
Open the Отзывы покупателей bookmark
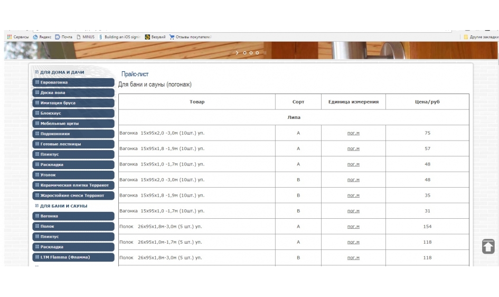tap(190, 37)
